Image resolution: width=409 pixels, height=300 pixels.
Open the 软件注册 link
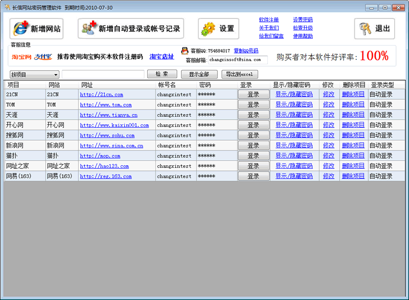269,20
